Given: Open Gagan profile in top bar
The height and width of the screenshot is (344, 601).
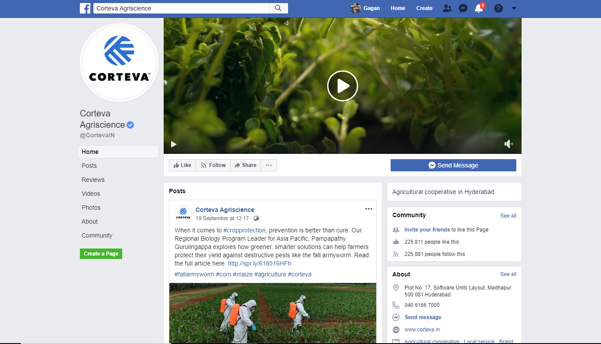Looking at the screenshot, I should point(365,8).
